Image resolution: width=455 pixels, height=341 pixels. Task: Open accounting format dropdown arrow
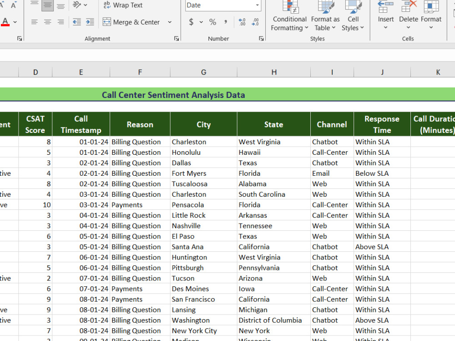(x=201, y=22)
